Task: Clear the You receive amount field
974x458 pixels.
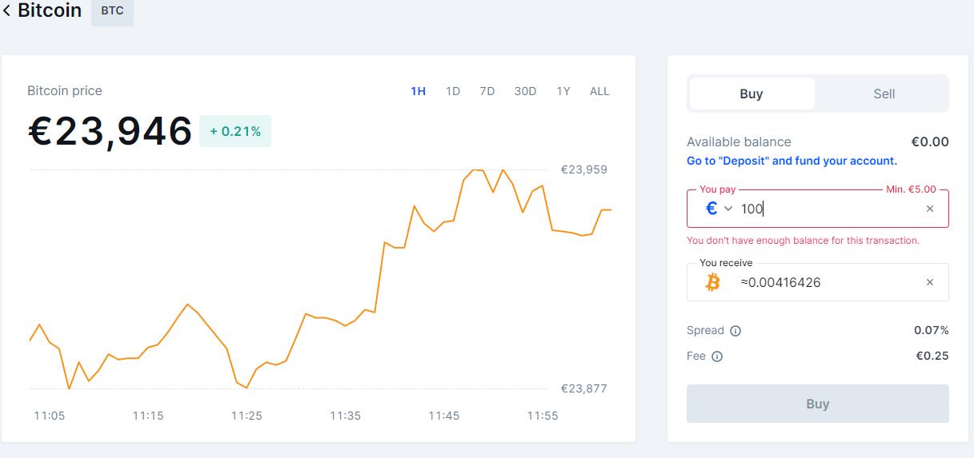Action: [x=929, y=282]
